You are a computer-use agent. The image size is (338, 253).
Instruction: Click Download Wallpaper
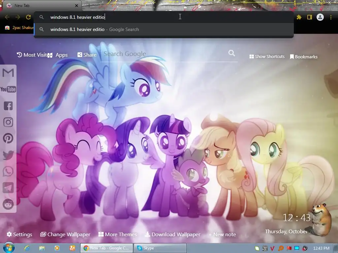[x=172, y=234]
